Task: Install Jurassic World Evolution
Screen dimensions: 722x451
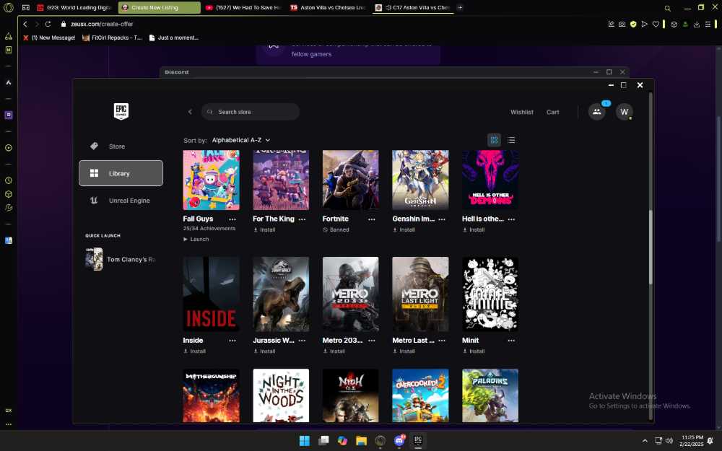Action: point(264,351)
